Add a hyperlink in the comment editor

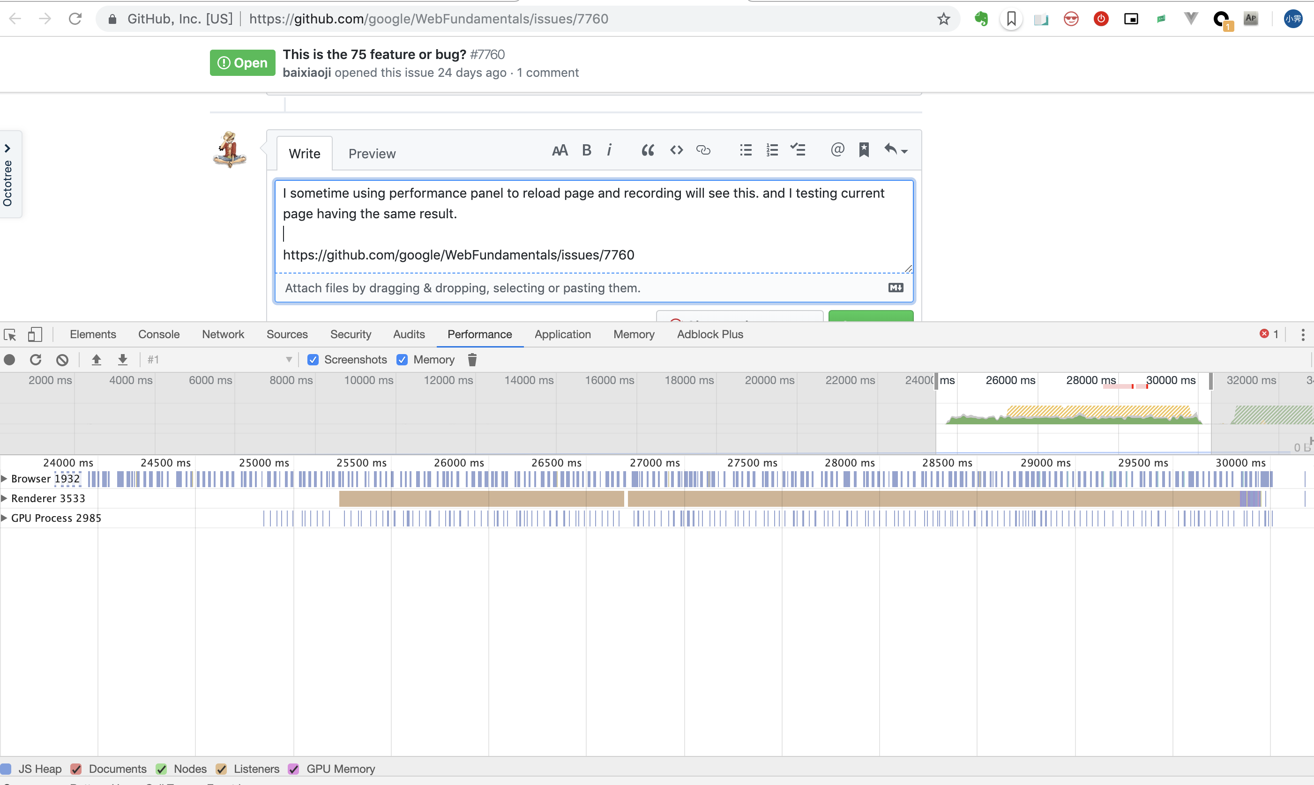(x=704, y=150)
